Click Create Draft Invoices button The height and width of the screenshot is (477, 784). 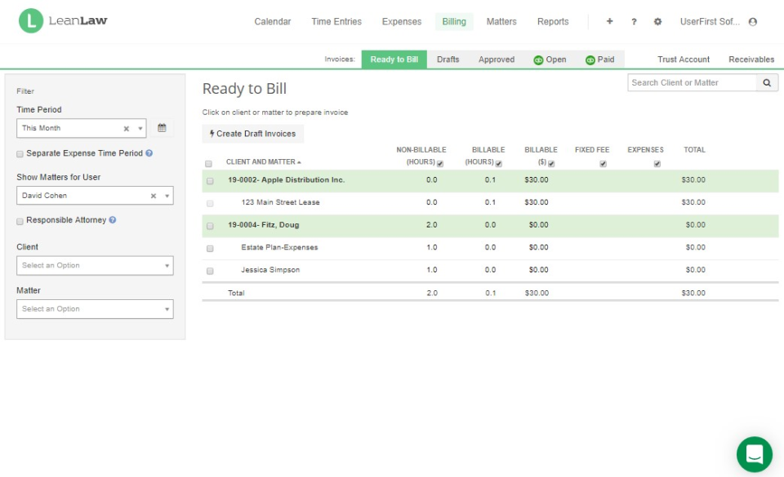pyautogui.click(x=253, y=134)
